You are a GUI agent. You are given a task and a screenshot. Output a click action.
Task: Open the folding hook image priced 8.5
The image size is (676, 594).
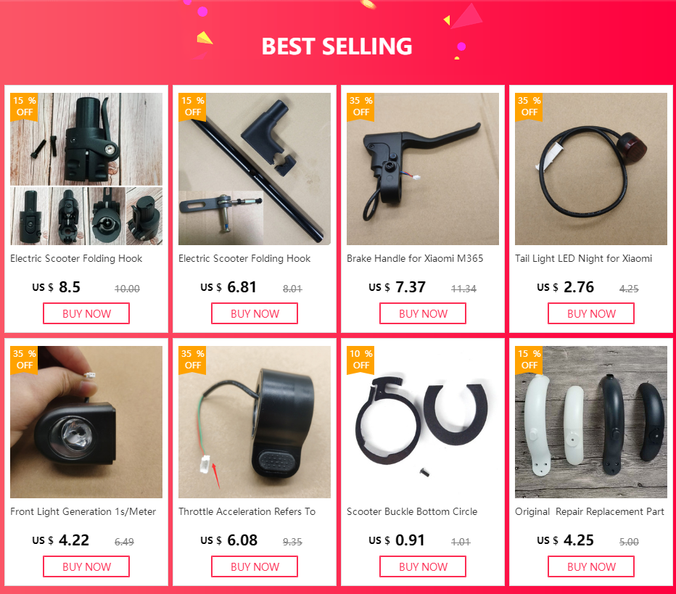click(x=86, y=169)
